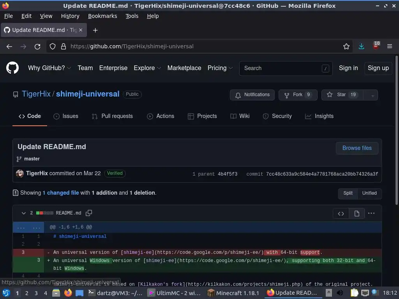
Task: Open the Tools menu
Action: point(132,16)
